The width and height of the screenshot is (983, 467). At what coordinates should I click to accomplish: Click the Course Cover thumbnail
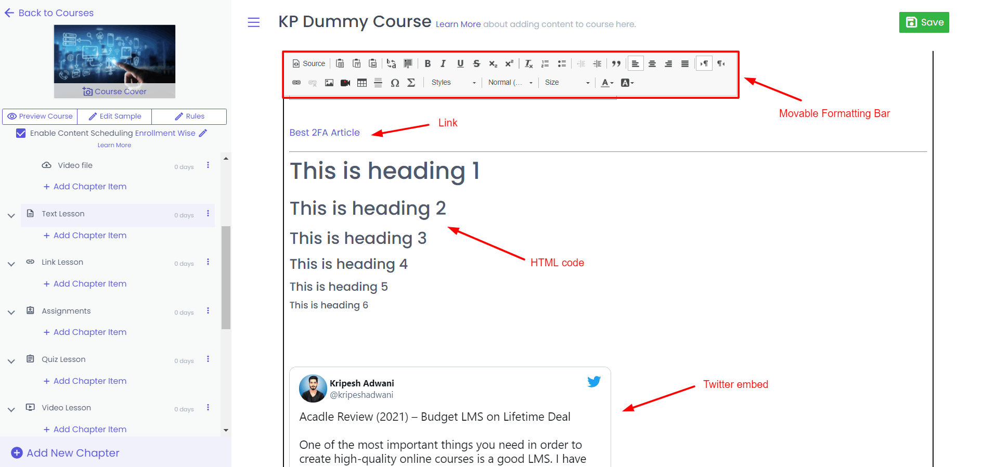click(x=114, y=61)
